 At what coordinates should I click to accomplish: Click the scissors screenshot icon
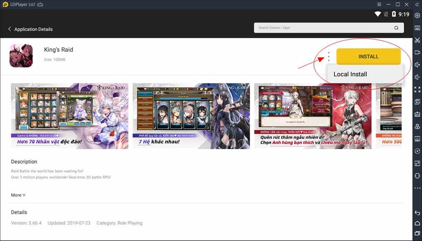pos(417,40)
